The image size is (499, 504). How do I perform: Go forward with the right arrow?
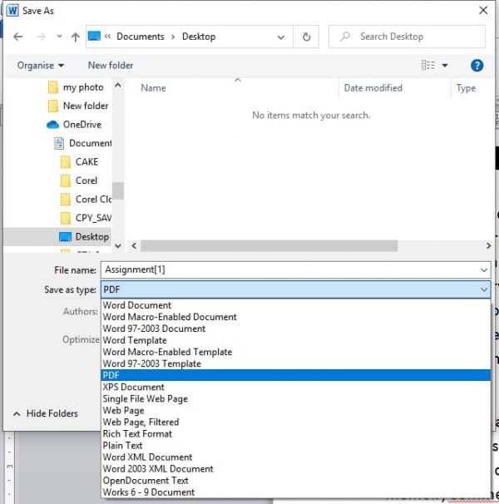tap(41, 37)
